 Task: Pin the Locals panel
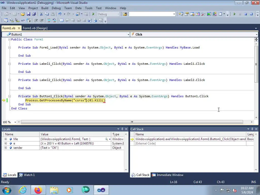122,129
